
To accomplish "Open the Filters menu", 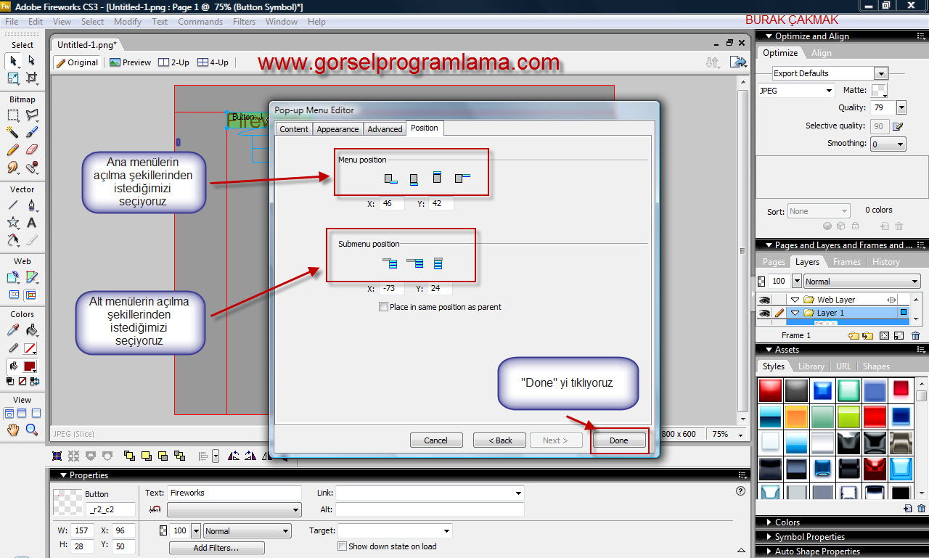I will pyautogui.click(x=244, y=22).
